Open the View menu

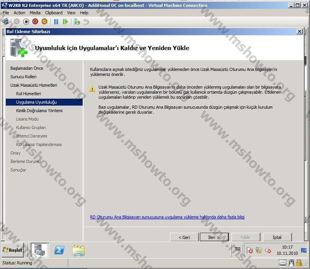(x=71, y=13)
